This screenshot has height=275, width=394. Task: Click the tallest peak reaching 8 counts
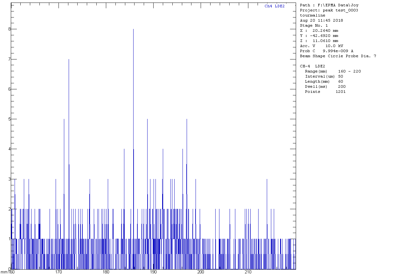(133, 30)
